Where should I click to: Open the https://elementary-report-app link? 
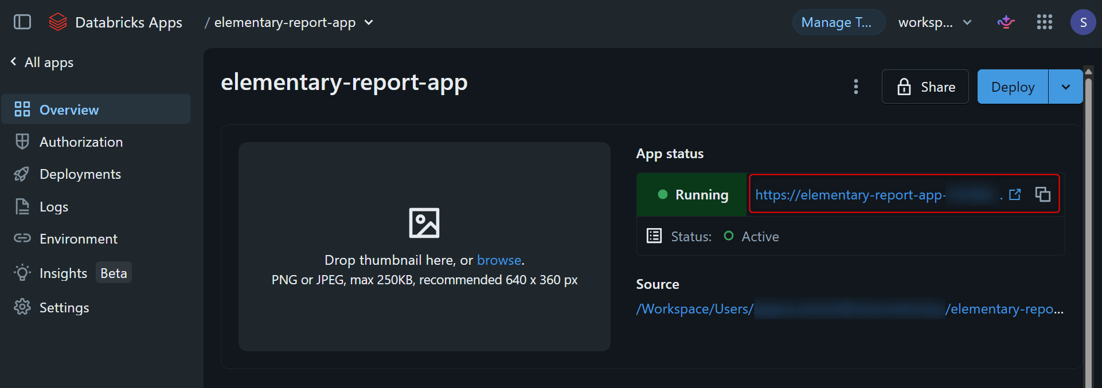850,195
